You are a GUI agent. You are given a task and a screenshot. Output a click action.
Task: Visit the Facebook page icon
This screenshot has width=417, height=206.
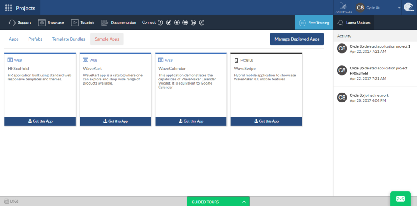[x=160, y=23]
